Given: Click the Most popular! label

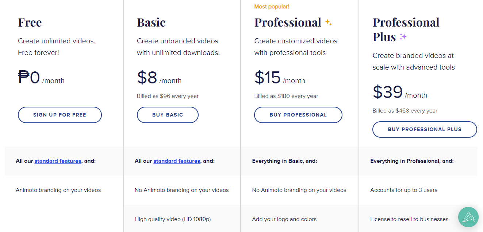Looking at the screenshot, I should pos(272,7).
